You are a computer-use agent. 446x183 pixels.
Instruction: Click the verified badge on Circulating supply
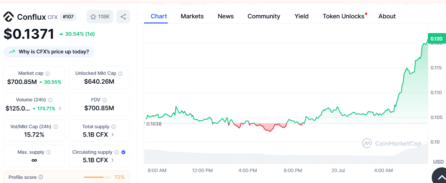point(123,152)
